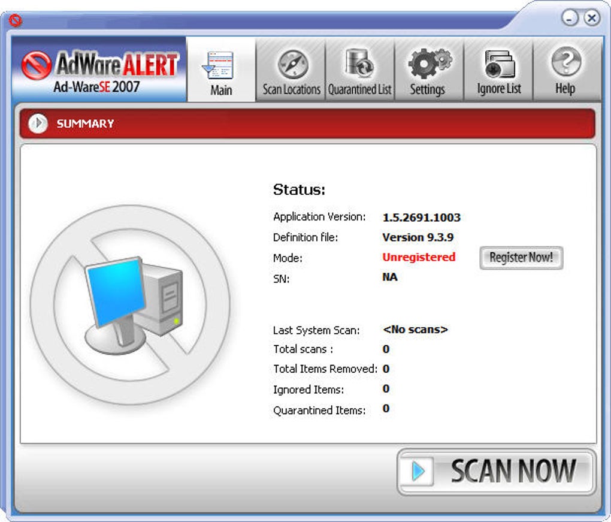This screenshot has height=522, width=611.
Task: Click the Last System Scan: label
Action: pos(316,330)
